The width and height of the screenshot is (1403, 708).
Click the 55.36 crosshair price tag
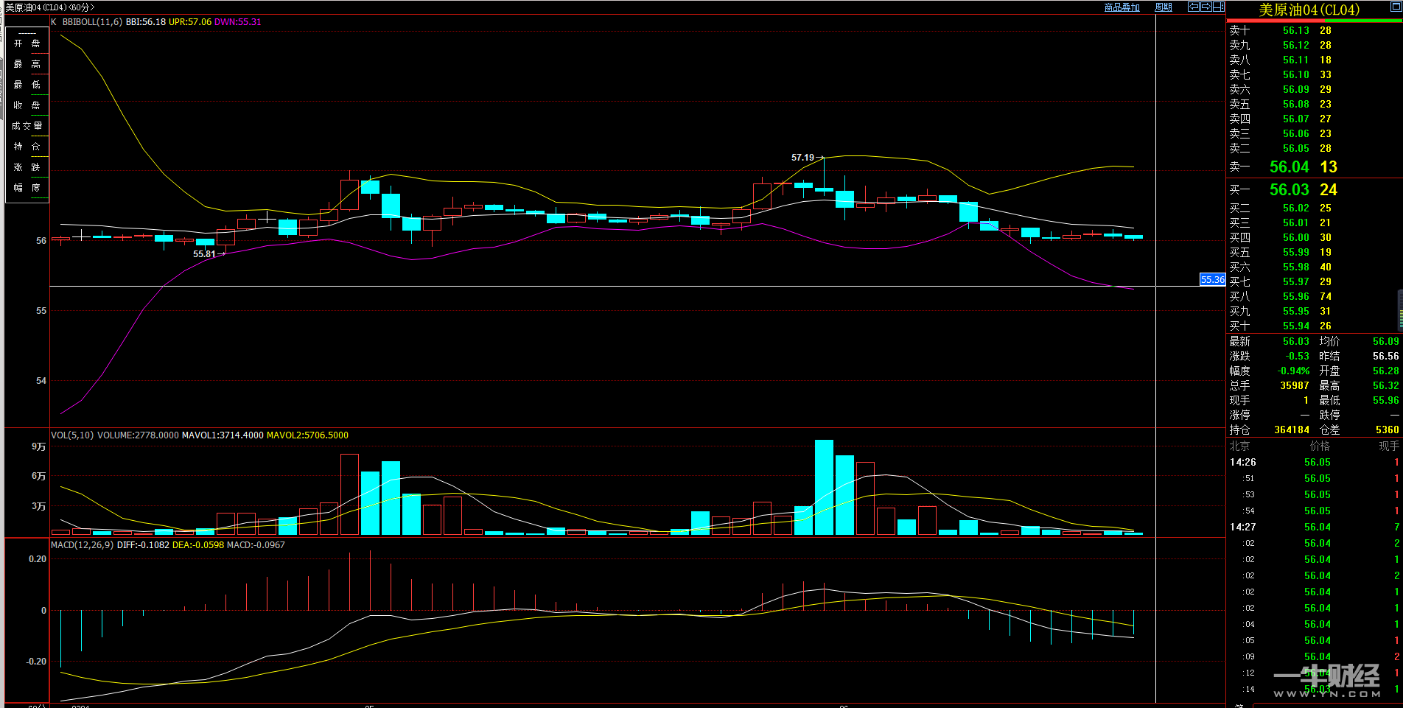tap(1212, 279)
